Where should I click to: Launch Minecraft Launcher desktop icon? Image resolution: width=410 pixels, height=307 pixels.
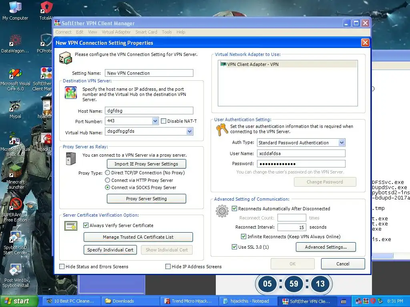(x=15, y=177)
